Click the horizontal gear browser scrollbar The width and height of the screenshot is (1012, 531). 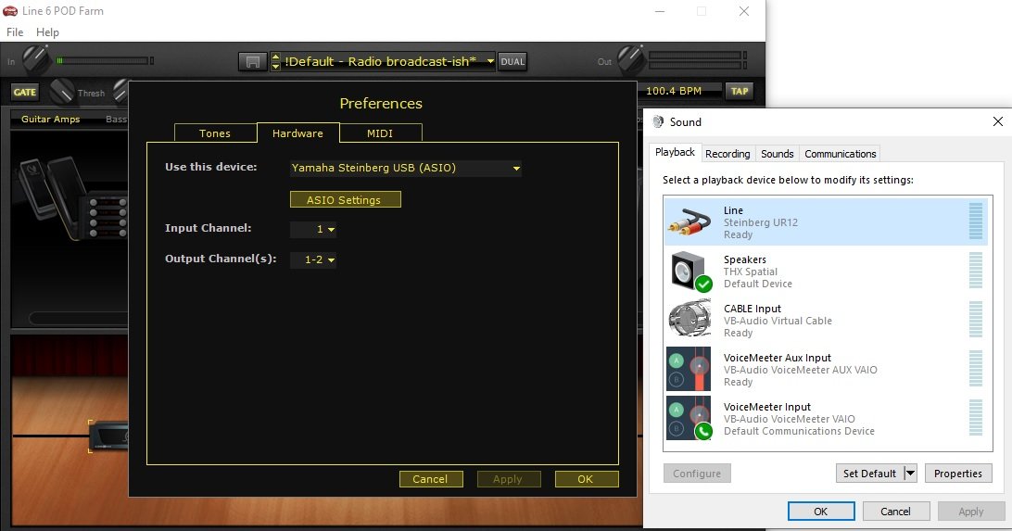[x=78, y=319]
